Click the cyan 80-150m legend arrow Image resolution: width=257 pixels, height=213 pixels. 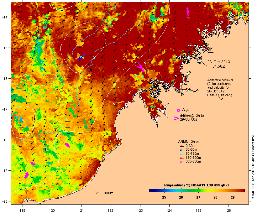pos(182,154)
